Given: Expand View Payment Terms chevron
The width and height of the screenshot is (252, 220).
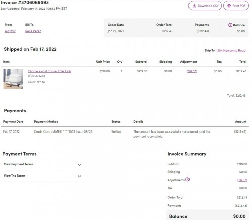Looking at the screenshot, I should [x=79, y=165].
